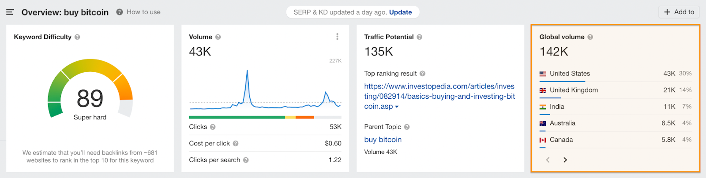Click the 30% United States share value
The image size is (706, 178).
pyautogui.click(x=685, y=74)
